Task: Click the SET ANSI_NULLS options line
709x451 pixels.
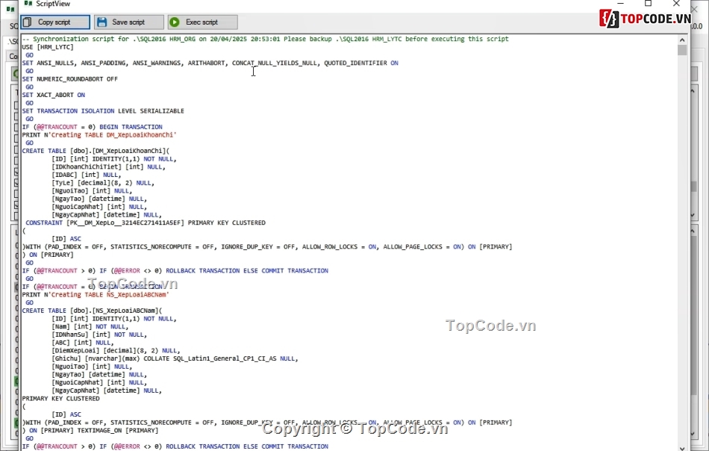Action: 210,63
